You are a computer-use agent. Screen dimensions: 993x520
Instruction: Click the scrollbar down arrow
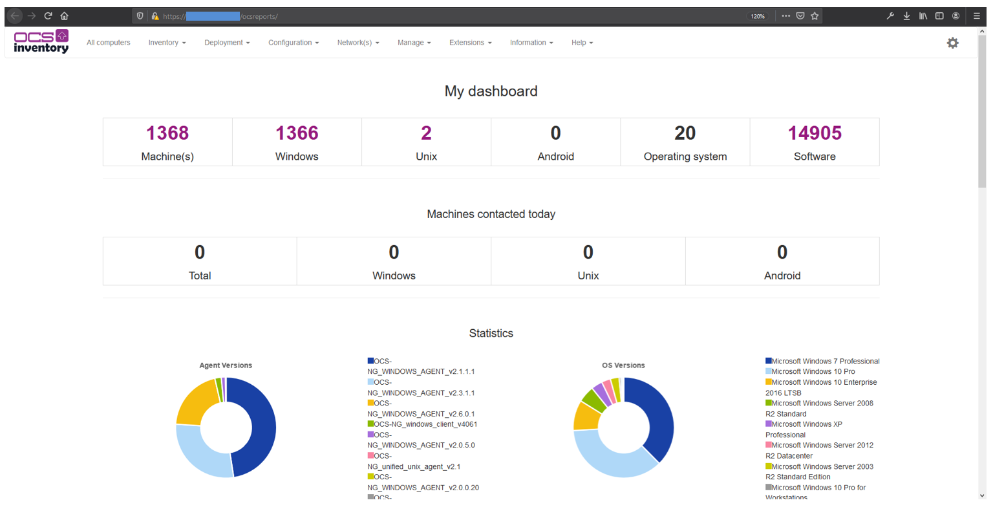(x=982, y=495)
